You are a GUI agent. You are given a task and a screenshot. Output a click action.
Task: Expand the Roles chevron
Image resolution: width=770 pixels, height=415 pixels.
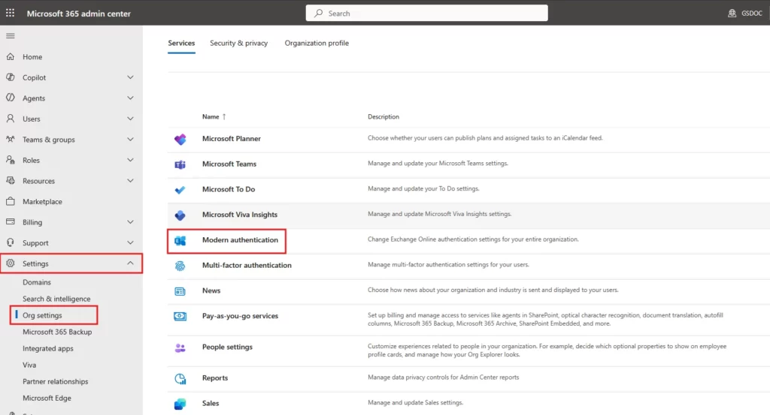(130, 160)
